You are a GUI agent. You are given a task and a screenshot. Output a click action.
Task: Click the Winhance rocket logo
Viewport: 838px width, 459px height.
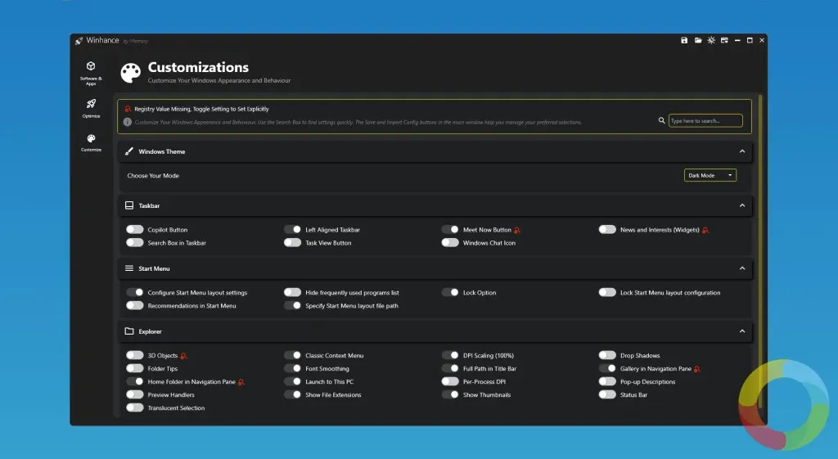tap(79, 41)
